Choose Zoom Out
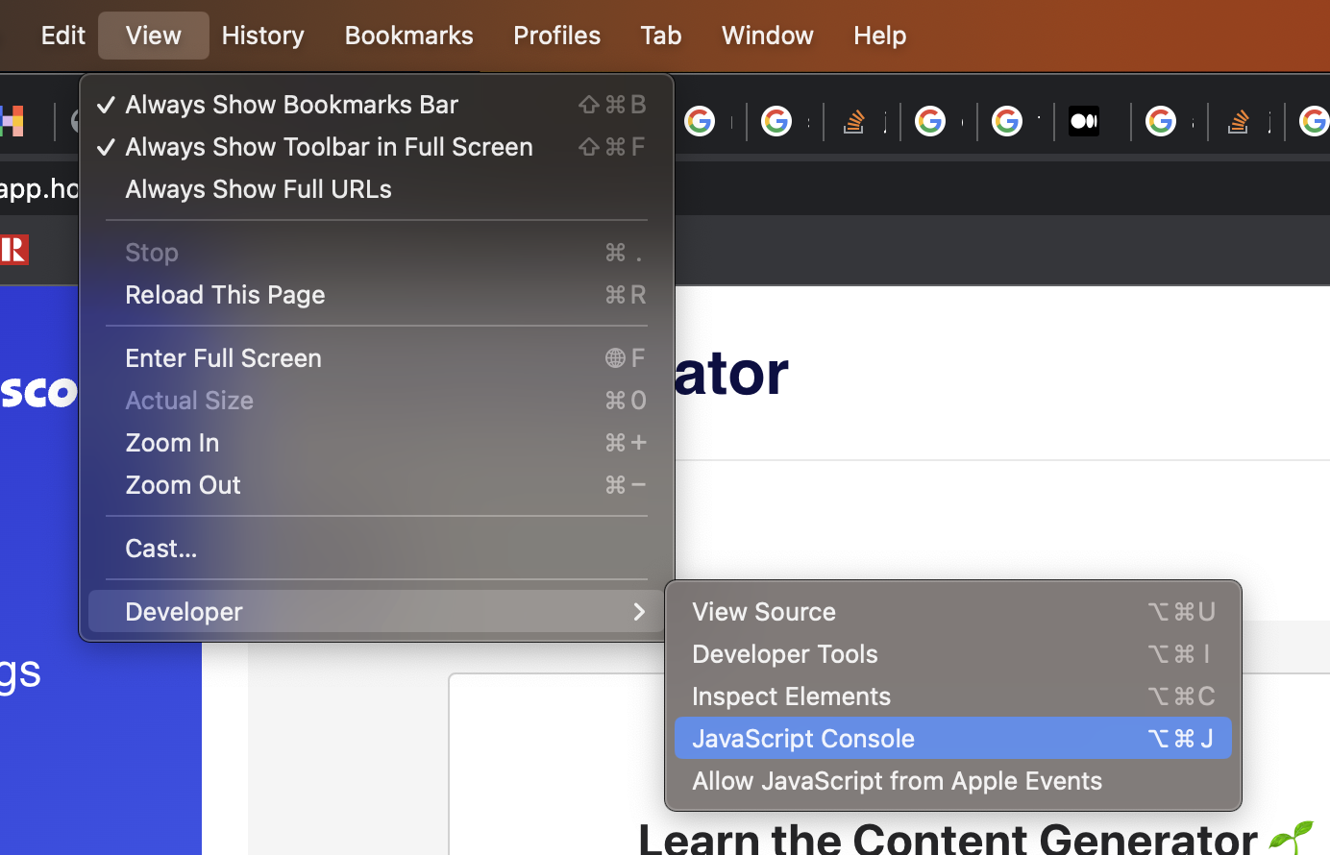1330x855 pixels. (x=377, y=484)
